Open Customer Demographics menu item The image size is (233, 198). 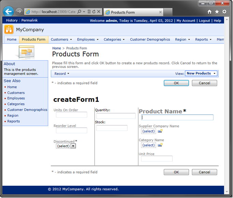[x=150, y=40]
